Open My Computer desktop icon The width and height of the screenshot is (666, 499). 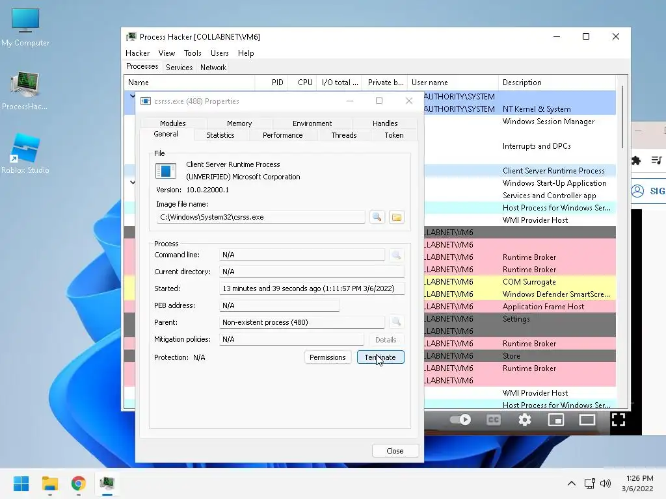(25, 26)
